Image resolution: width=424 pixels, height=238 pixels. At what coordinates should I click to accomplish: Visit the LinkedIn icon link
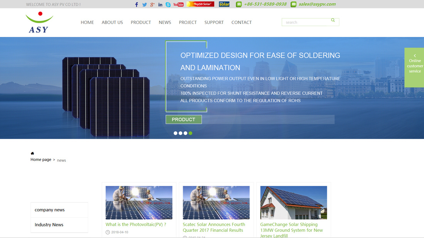(x=160, y=5)
